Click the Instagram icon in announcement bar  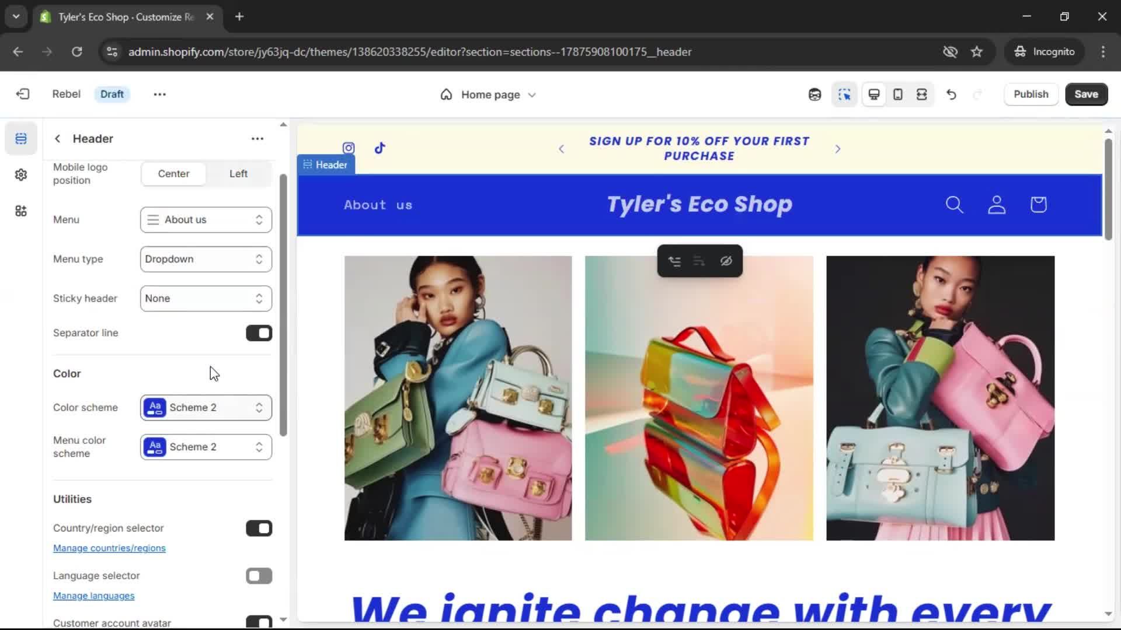(x=349, y=148)
